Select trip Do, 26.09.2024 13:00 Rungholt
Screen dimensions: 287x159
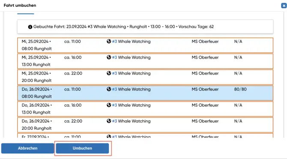click(145, 109)
